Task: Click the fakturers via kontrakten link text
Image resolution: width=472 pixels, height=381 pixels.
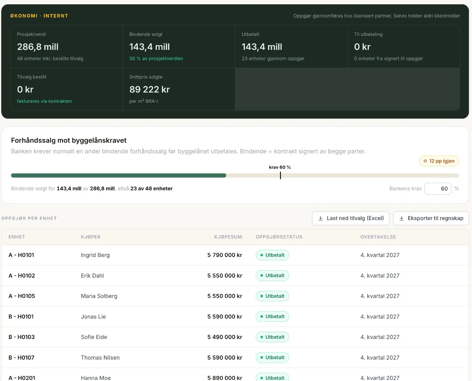Action: click(44, 101)
